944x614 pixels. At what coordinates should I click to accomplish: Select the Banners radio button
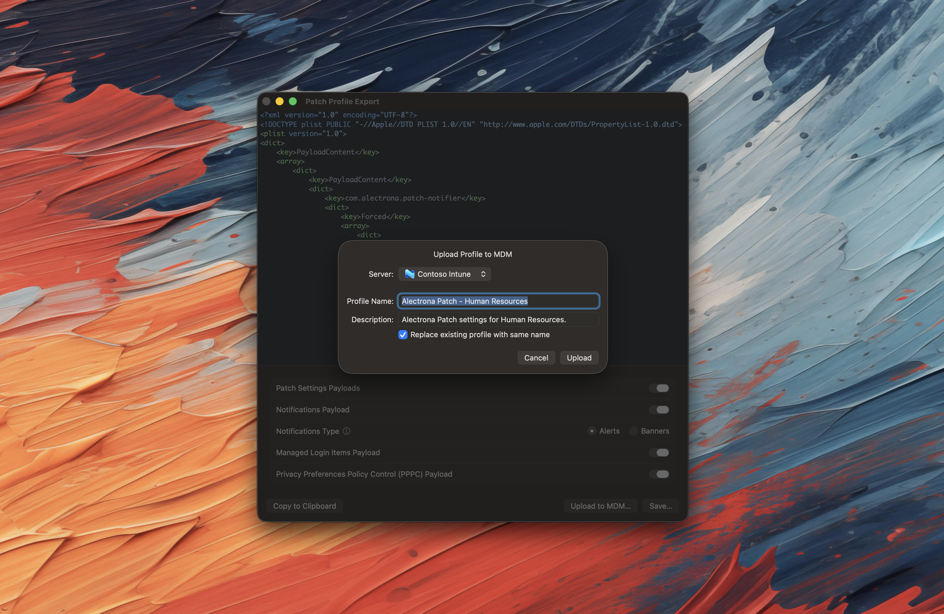(x=633, y=431)
